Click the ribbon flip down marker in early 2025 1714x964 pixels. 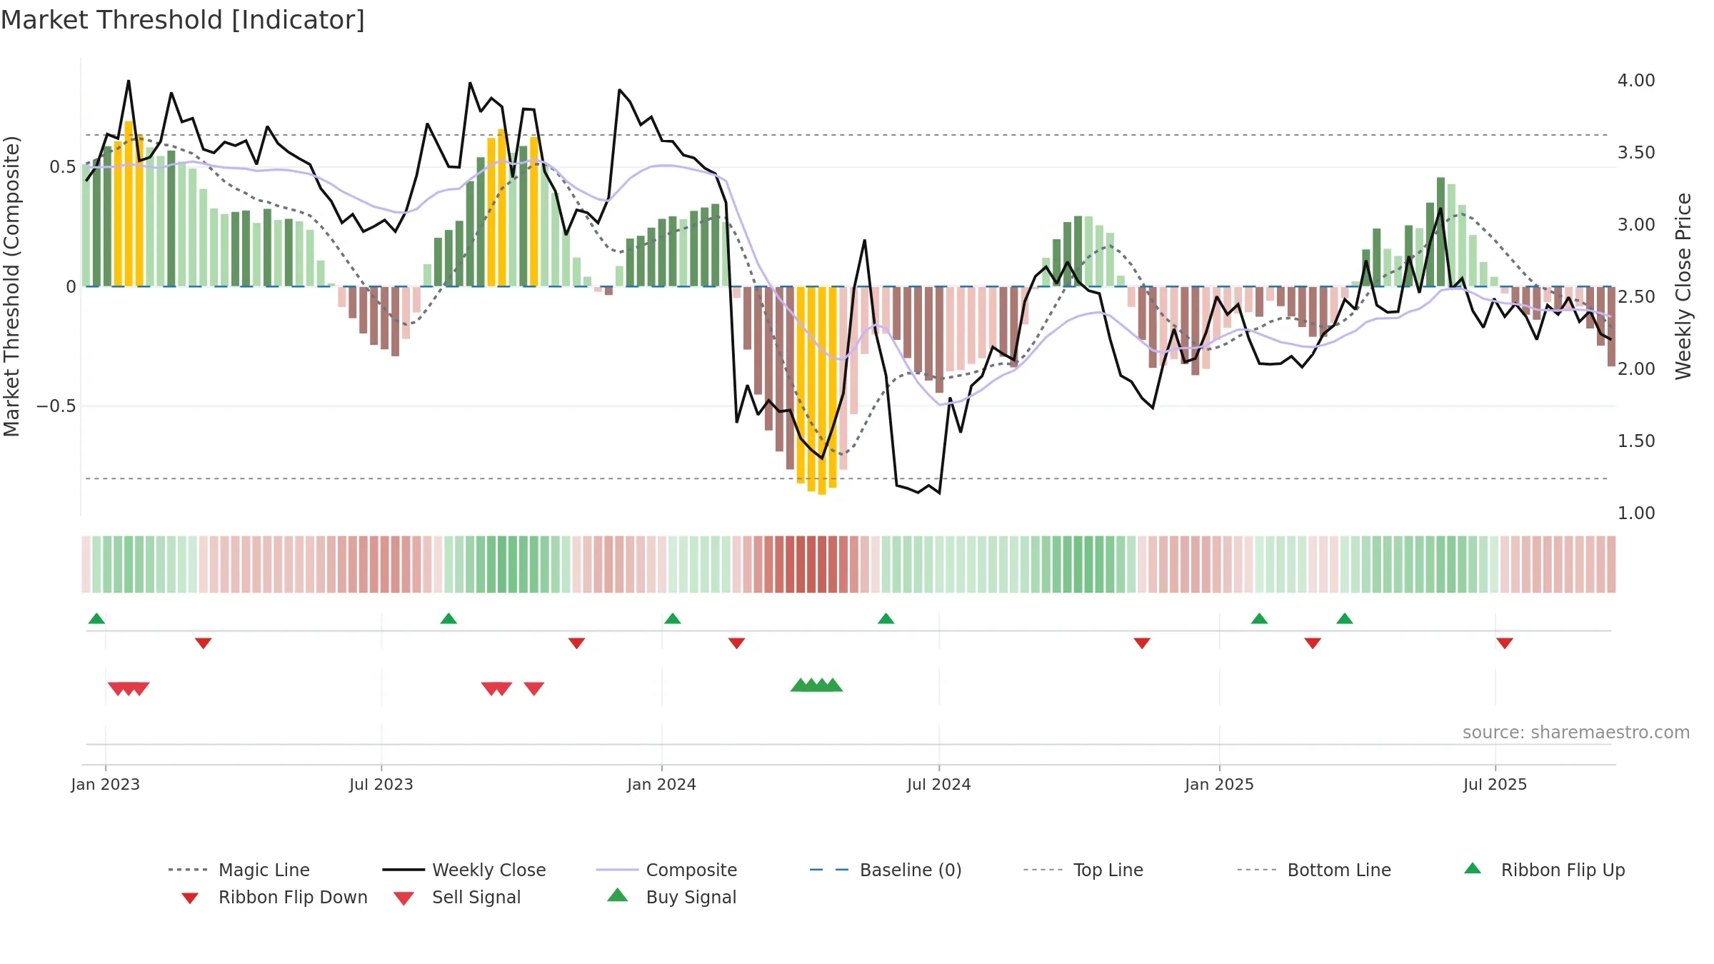1313,643
